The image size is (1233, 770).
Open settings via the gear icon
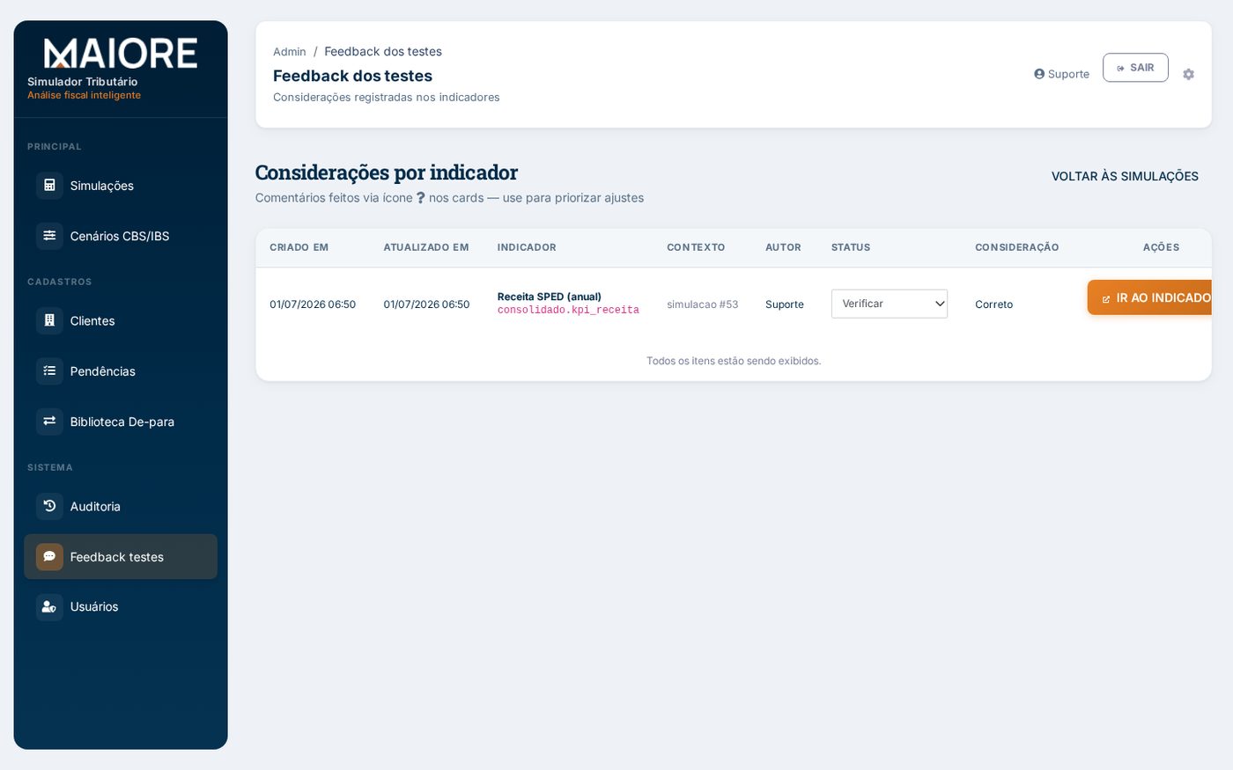[x=1188, y=75]
